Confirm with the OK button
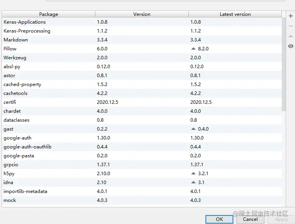295x224 pixels. 219,219
